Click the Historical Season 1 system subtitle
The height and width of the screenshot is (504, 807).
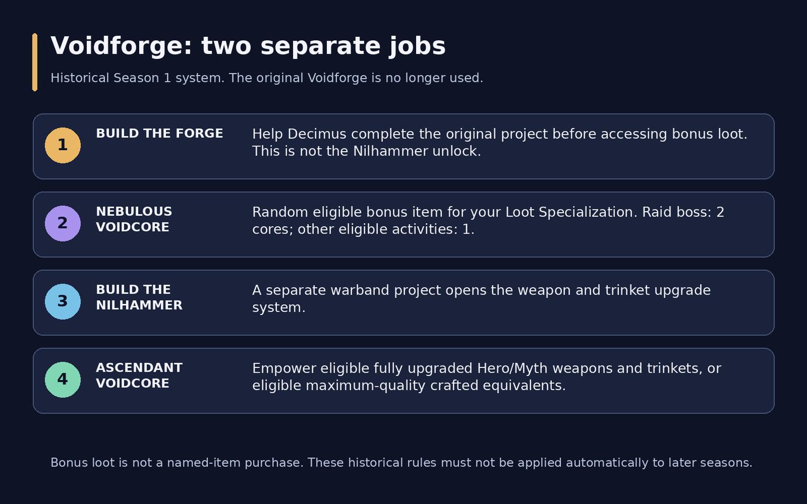click(267, 78)
